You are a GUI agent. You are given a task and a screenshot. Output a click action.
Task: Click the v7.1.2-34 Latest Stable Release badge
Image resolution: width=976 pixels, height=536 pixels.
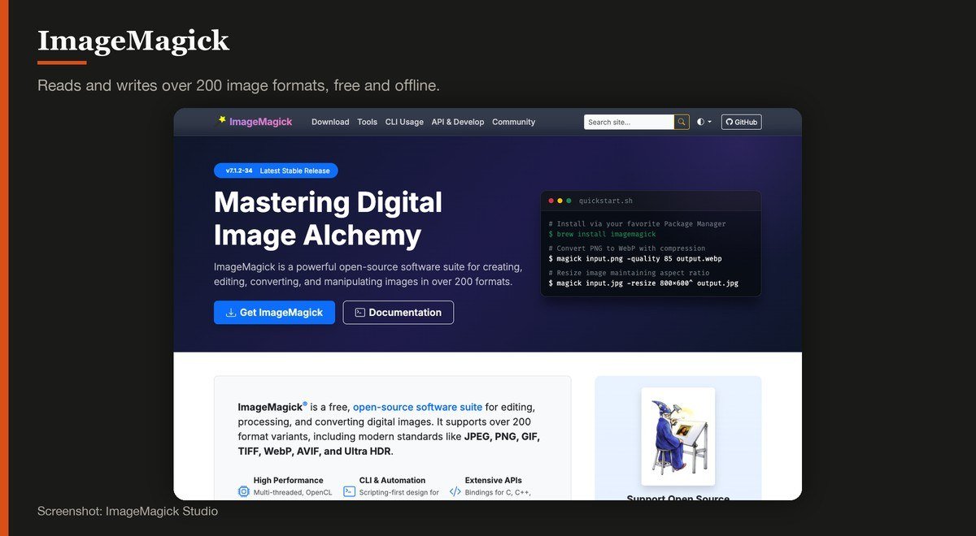point(276,171)
